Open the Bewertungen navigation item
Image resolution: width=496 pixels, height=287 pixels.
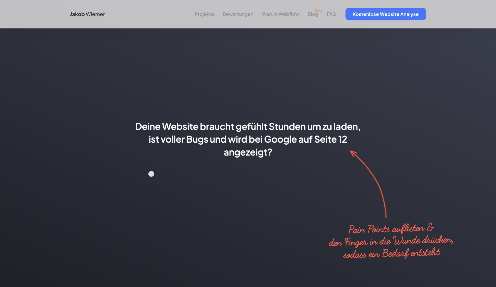point(238,14)
